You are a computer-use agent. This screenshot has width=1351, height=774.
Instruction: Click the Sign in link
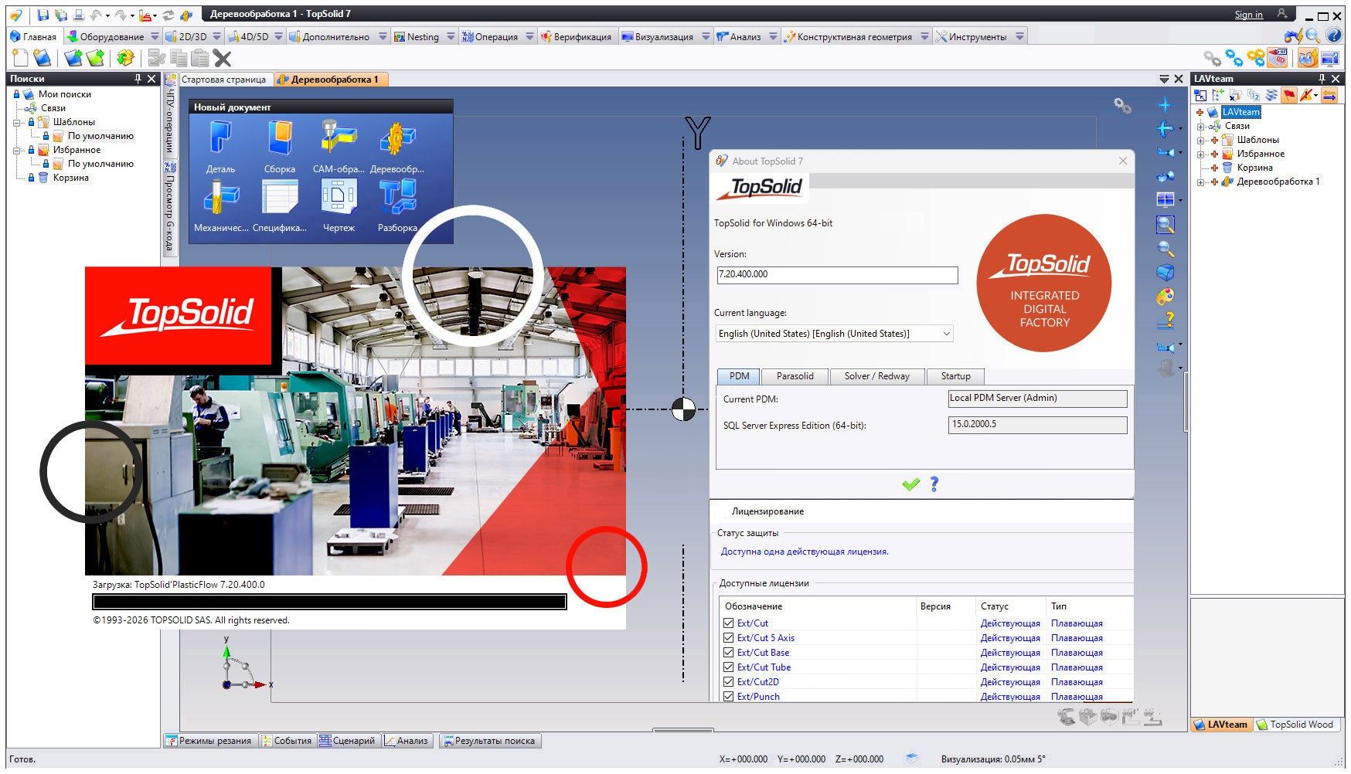pos(1248,15)
